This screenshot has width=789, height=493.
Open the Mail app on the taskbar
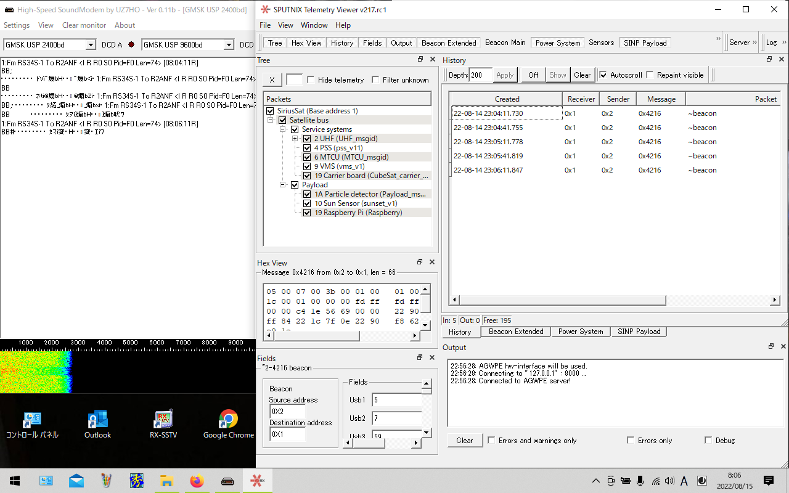(76, 481)
